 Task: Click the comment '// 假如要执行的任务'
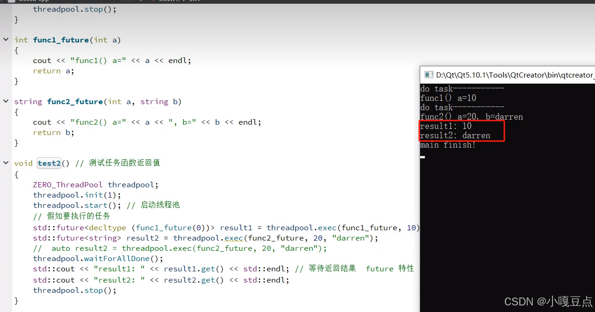coord(72,216)
